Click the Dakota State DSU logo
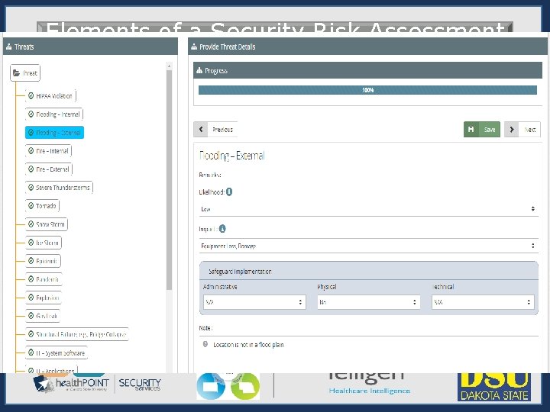Screen dimensions: 550x412 point(494,387)
